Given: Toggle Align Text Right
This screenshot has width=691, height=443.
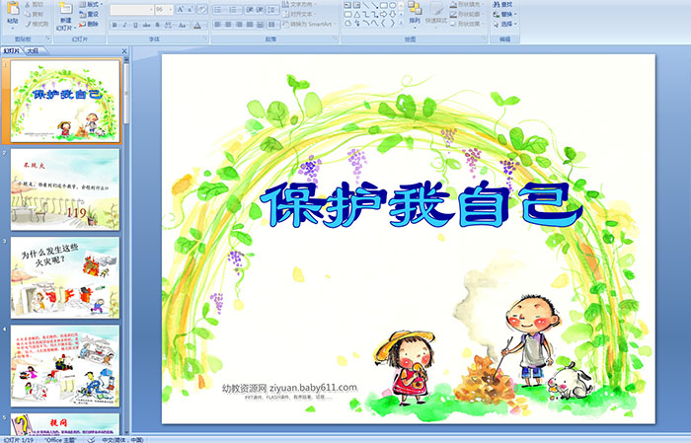Looking at the screenshot, I should (239, 25).
